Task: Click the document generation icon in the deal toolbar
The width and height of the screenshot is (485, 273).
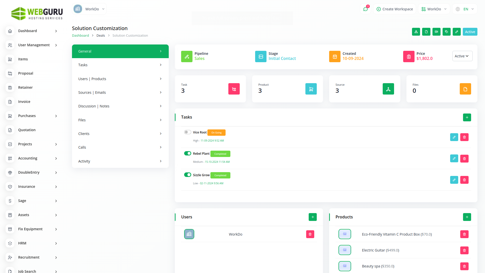Action: (x=426, y=32)
